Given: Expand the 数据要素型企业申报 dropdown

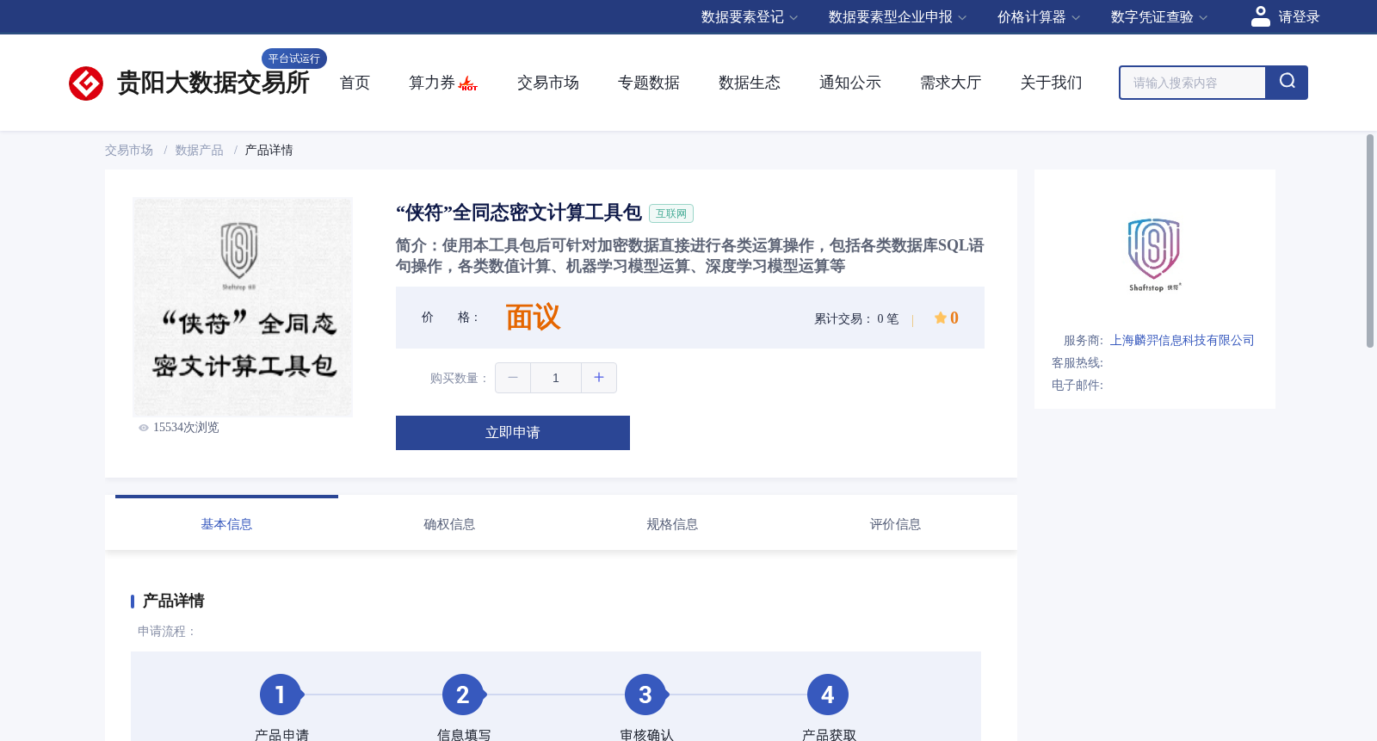Looking at the screenshot, I should point(898,17).
